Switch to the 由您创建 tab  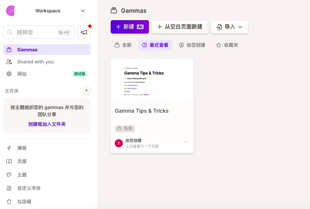[x=192, y=45]
